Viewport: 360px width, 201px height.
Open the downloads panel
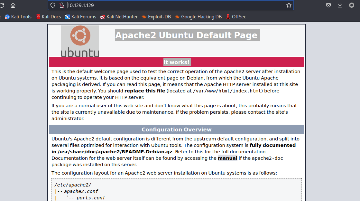[x=340, y=5]
